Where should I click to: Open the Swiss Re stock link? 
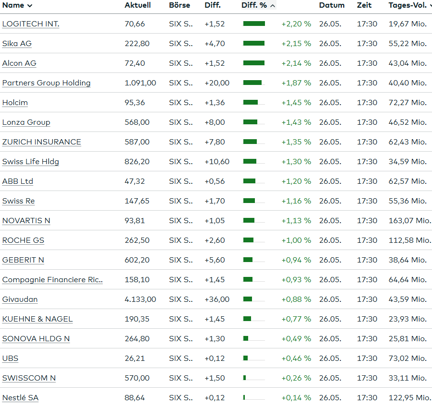tap(18, 201)
